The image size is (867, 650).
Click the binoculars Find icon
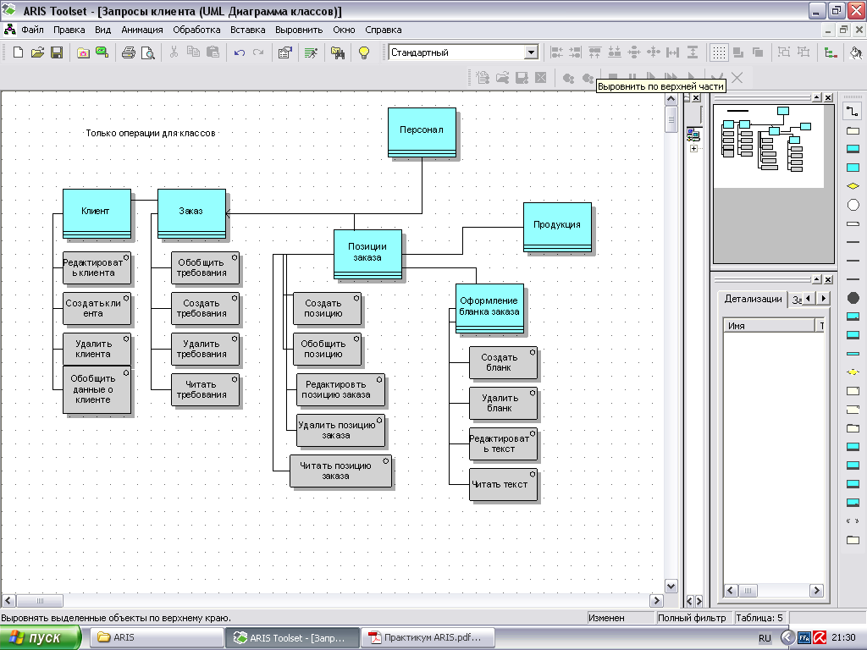point(337,52)
